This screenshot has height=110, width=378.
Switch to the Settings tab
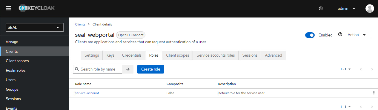(92, 55)
